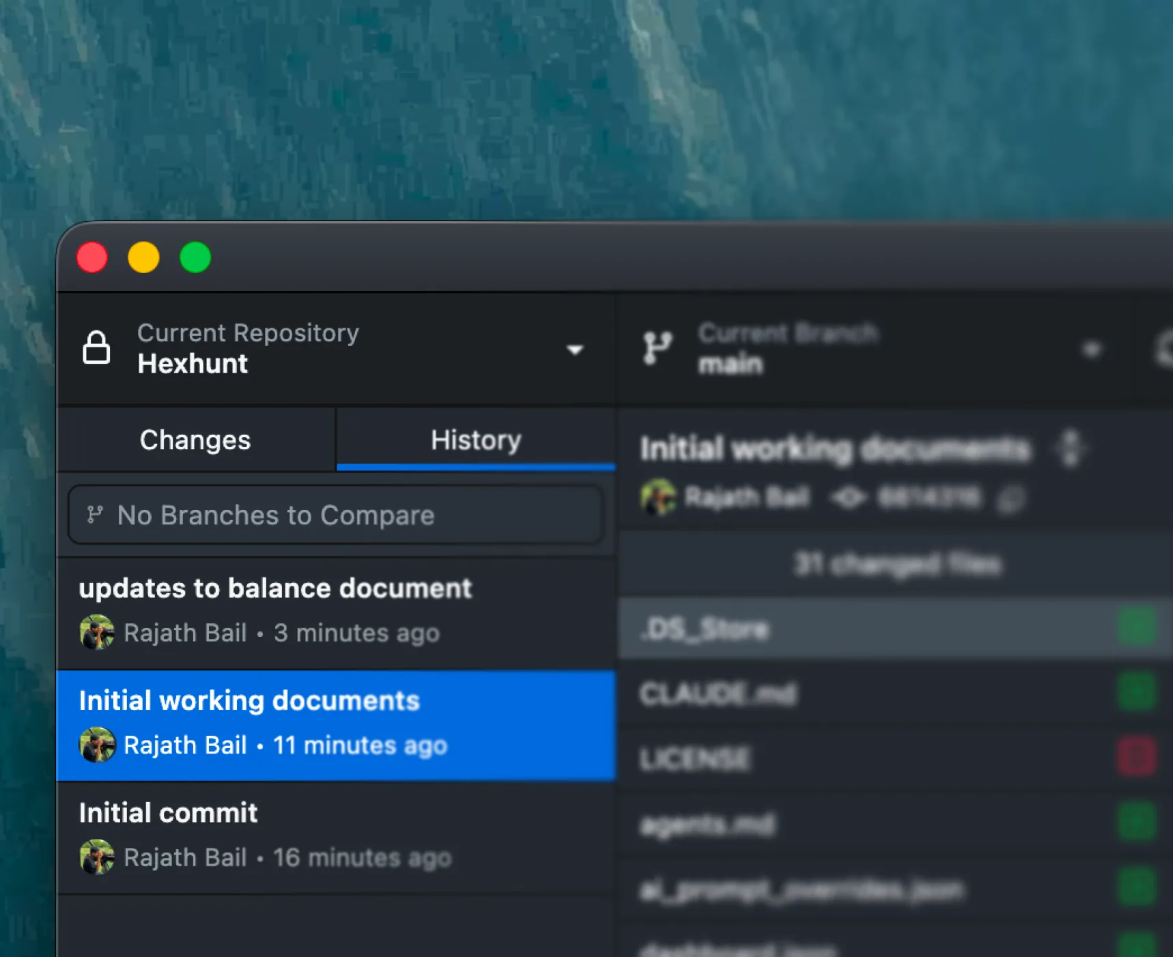This screenshot has height=957, width=1173.
Task: Click green added status icon for CLAUDE.md
Action: click(x=1137, y=692)
